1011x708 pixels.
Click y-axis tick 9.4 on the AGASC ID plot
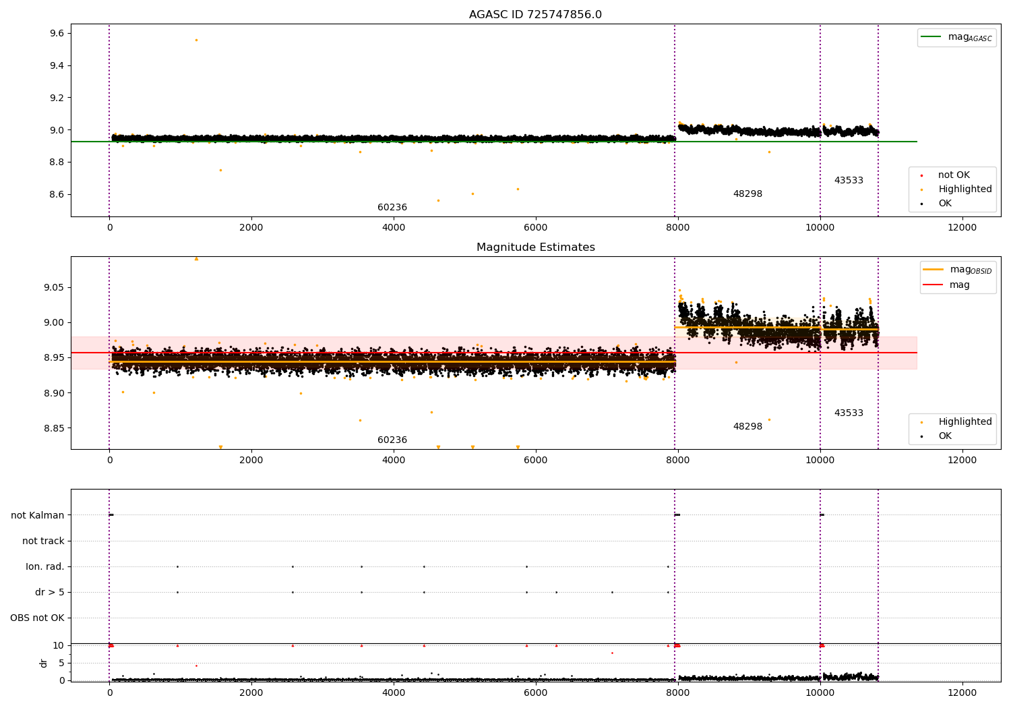point(57,66)
